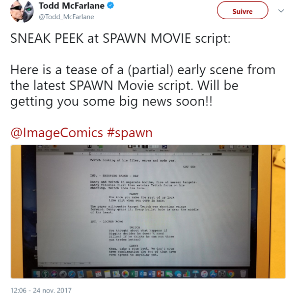Open the App Store dock icon
The width and height of the screenshot is (297, 294).
(x=213, y=274)
